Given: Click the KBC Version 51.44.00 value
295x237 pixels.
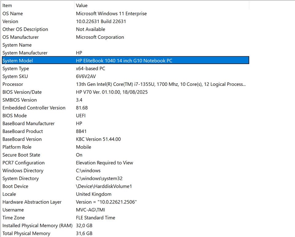Looking at the screenshot, I should (98, 139).
